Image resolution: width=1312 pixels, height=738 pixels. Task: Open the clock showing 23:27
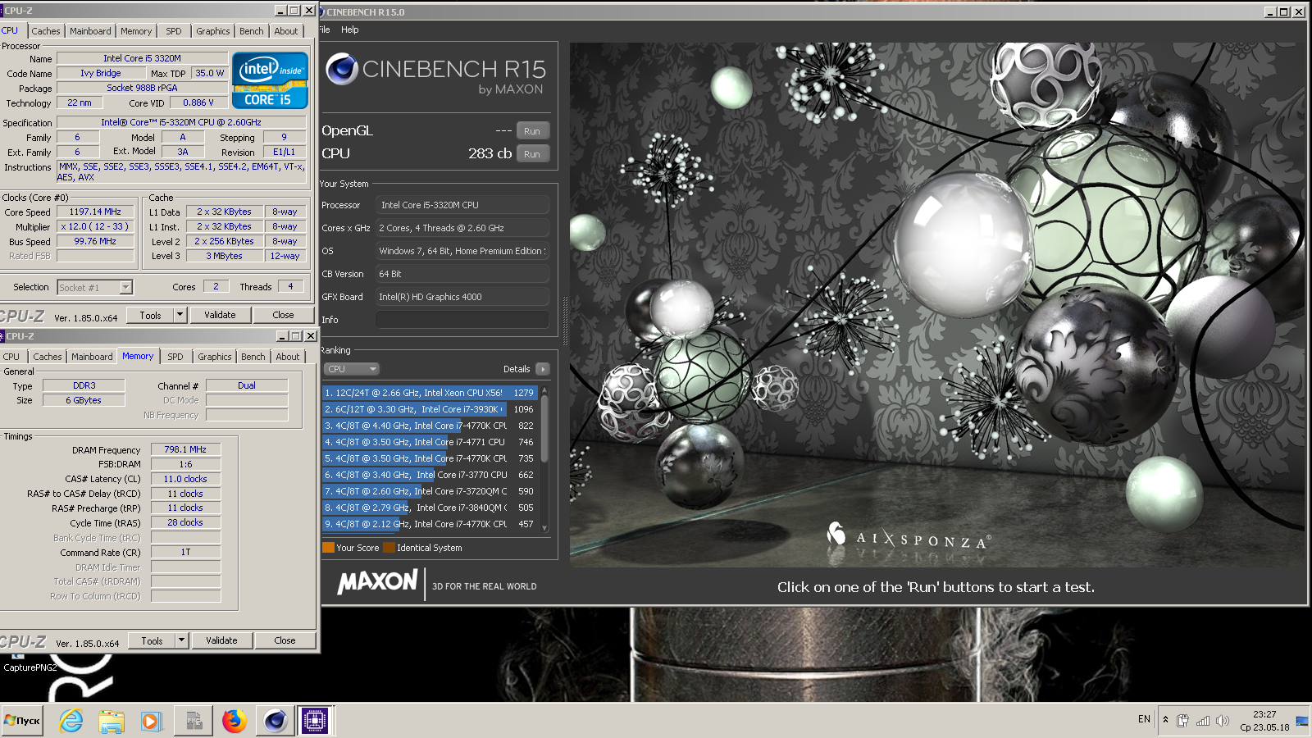(x=1264, y=721)
